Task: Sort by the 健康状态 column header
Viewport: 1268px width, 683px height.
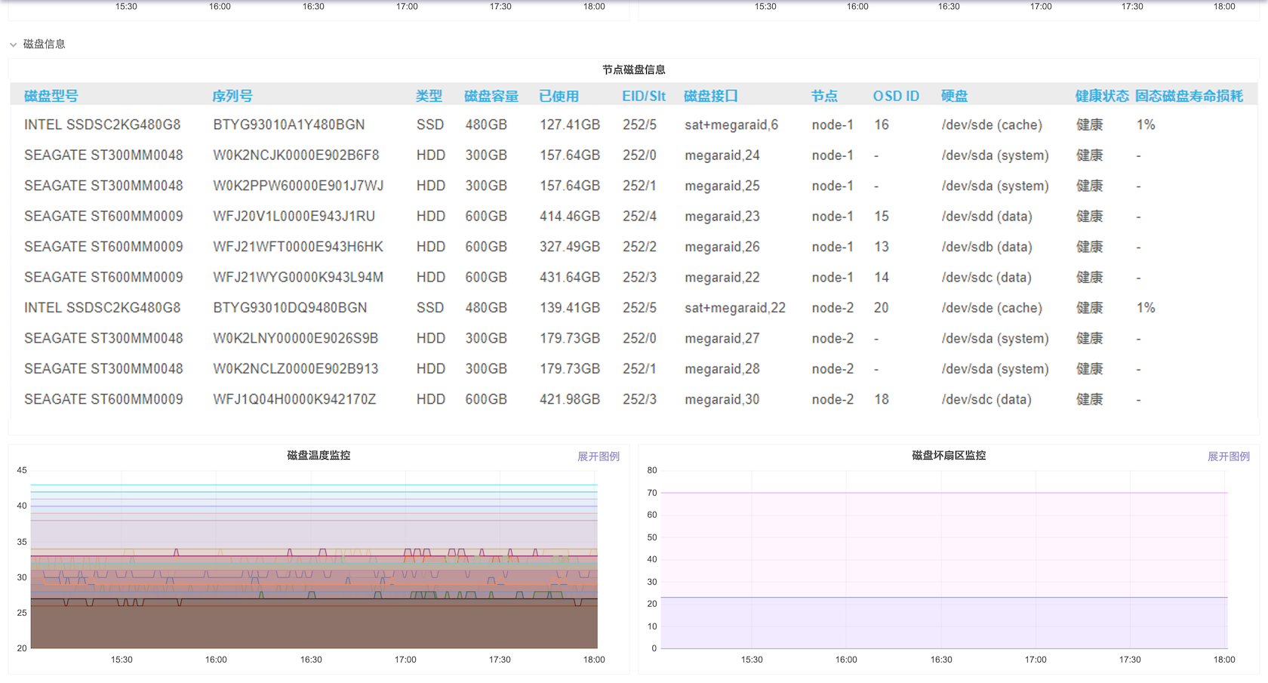Action: pyautogui.click(x=1101, y=96)
